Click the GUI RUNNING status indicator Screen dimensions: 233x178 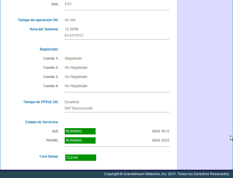[x=80, y=131]
